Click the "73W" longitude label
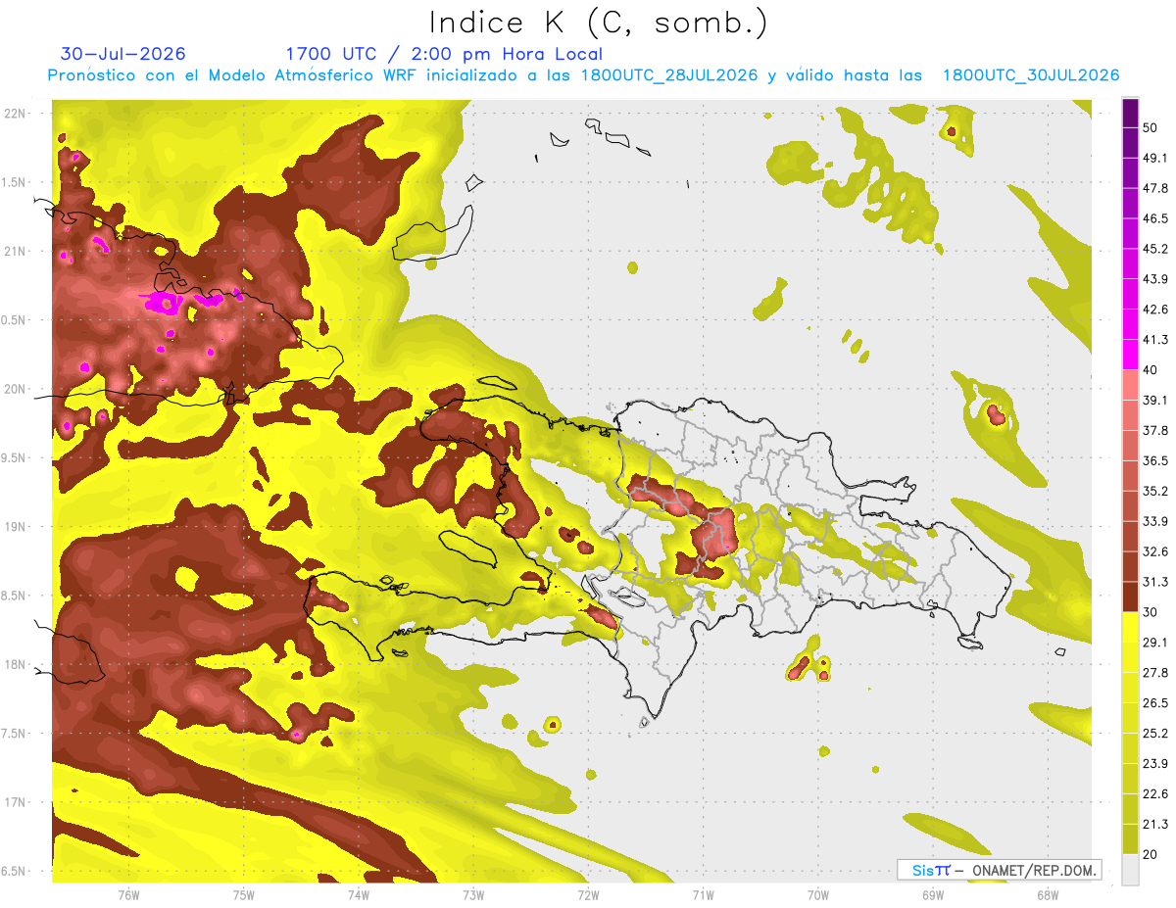Viewport: 1176px width, 908px height. [x=473, y=894]
